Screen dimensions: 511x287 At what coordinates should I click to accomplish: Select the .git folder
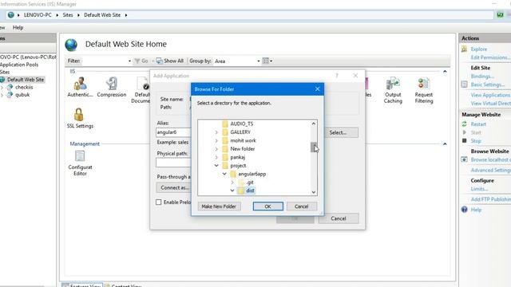pyautogui.click(x=250, y=183)
